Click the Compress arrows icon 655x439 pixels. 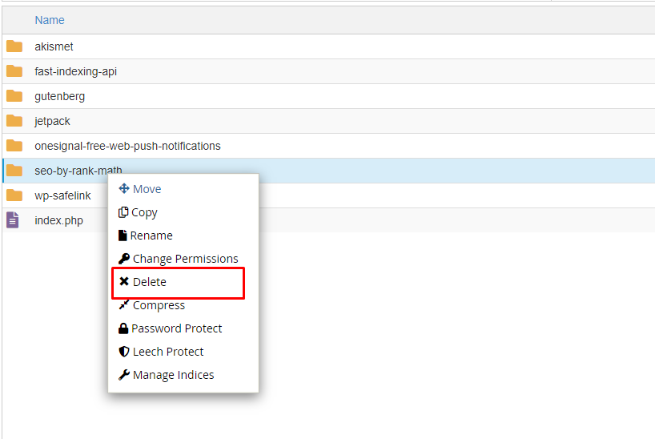tap(123, 304)
